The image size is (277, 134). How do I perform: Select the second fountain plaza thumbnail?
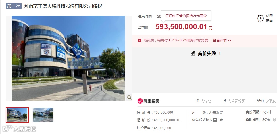(x=43, y=115)
